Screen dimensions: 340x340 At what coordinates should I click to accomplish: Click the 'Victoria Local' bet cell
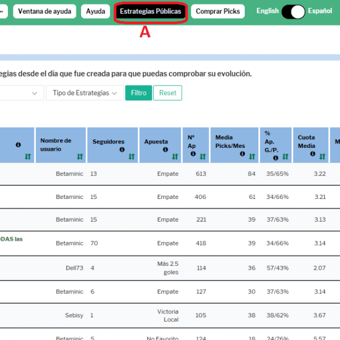[168, 316]
